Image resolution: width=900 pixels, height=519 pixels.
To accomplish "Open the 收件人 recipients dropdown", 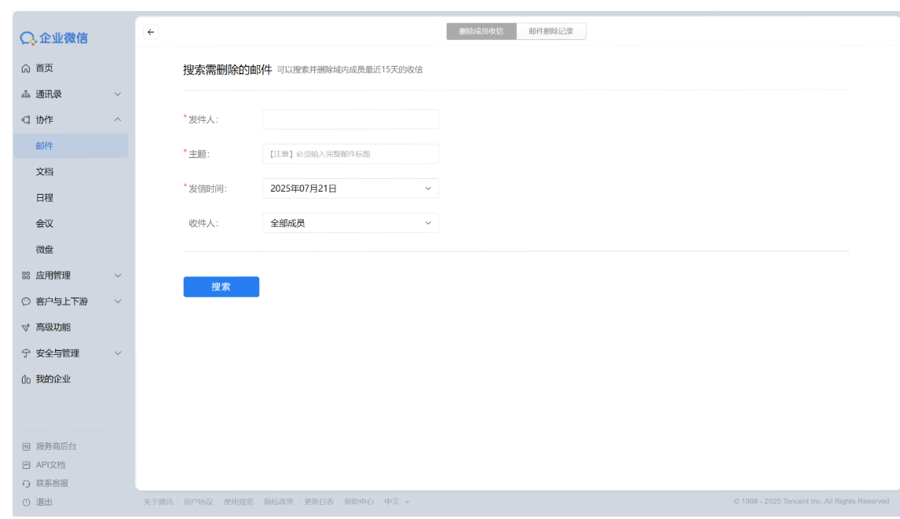I will point(351,223).
